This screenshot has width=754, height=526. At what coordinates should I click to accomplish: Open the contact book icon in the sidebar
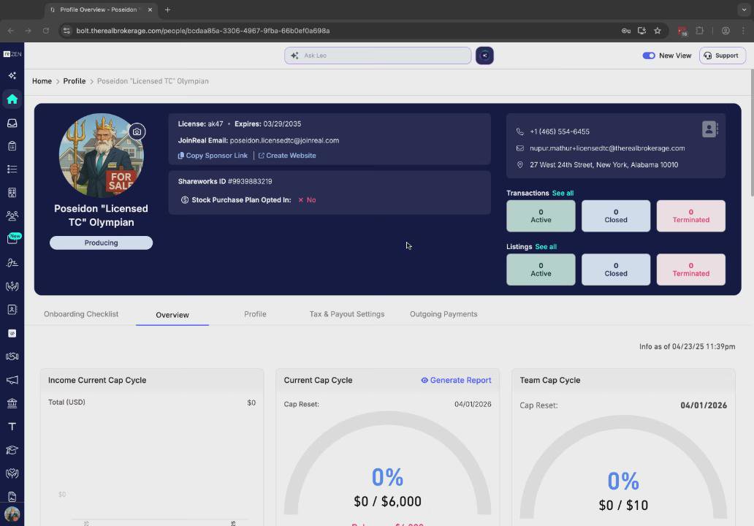click(x=12, y=310)
